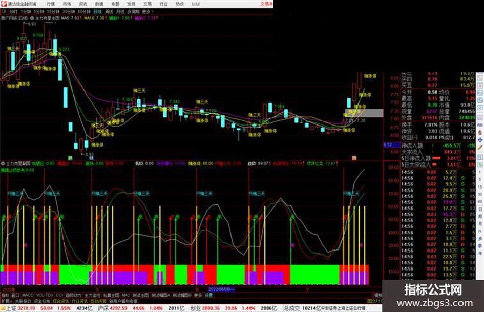Switch to the 15分钟 period

(x=53, y=12)
